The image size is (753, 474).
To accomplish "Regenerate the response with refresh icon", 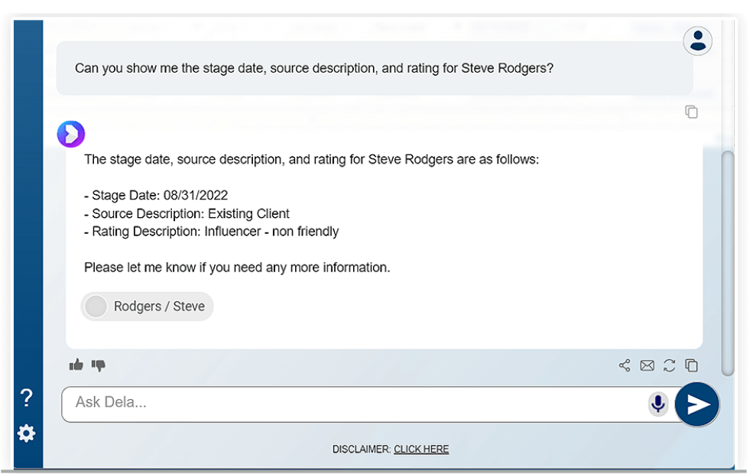I will tap(669, 365).
